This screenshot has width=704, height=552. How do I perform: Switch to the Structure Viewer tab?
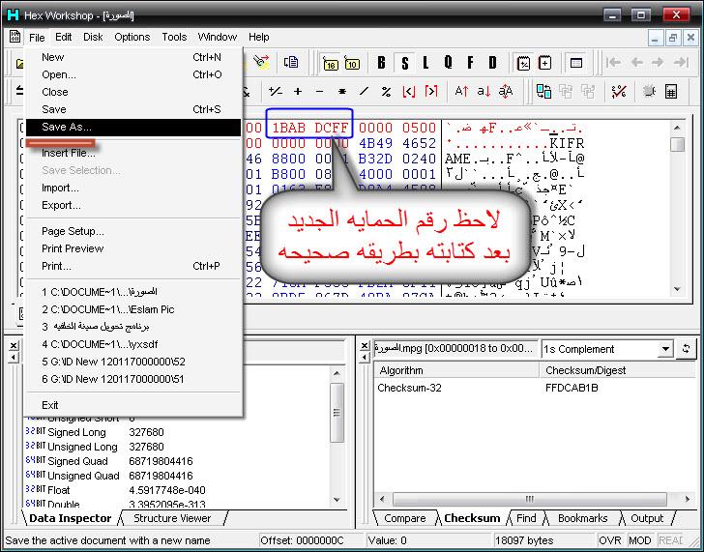click(x=172, y=518)
